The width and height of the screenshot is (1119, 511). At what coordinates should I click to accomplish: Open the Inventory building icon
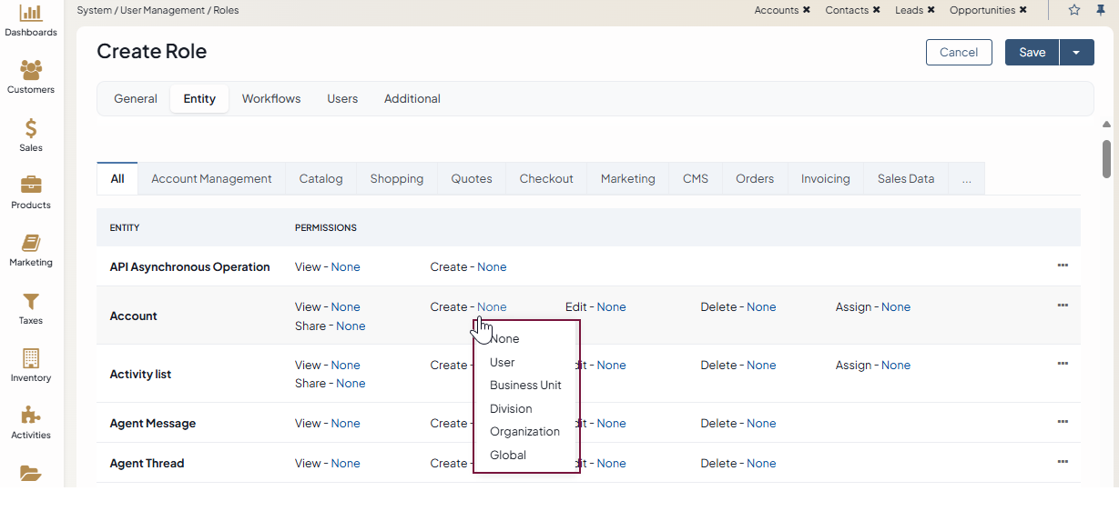pyautogui.click(x=31, y=358)
